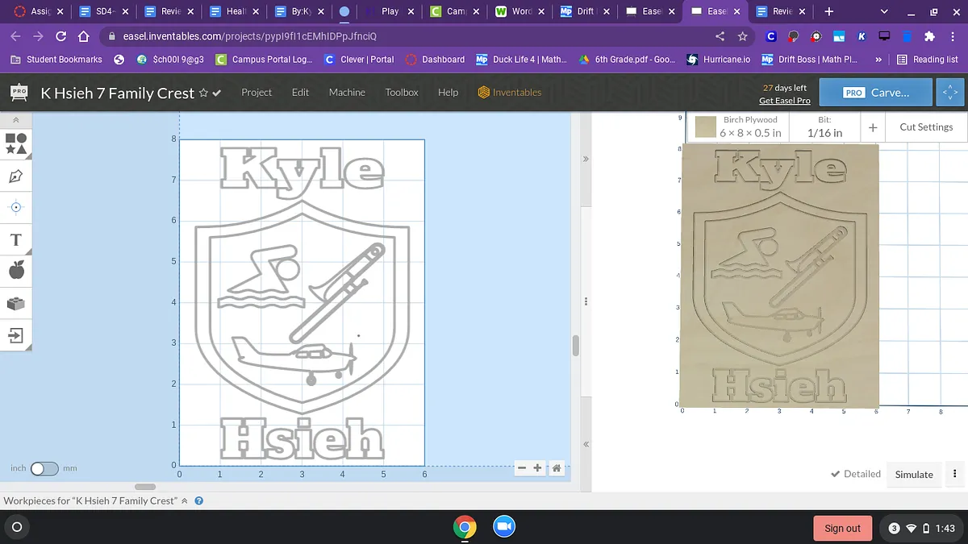Select the Text tool
968x544 pixels.
point(15,239)
